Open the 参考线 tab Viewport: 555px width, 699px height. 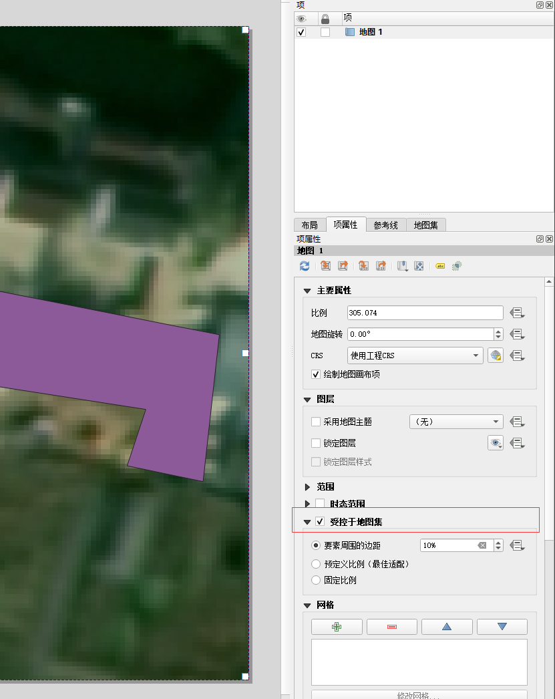coord(385,225)
